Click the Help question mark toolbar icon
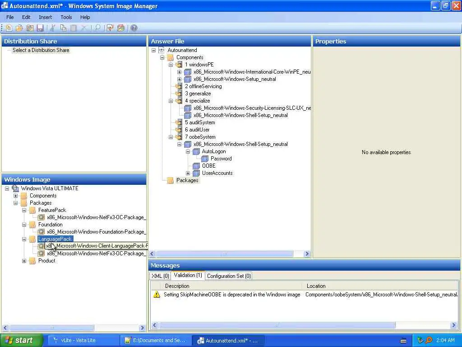Viewport: 462px width, 347px height. 134,28
